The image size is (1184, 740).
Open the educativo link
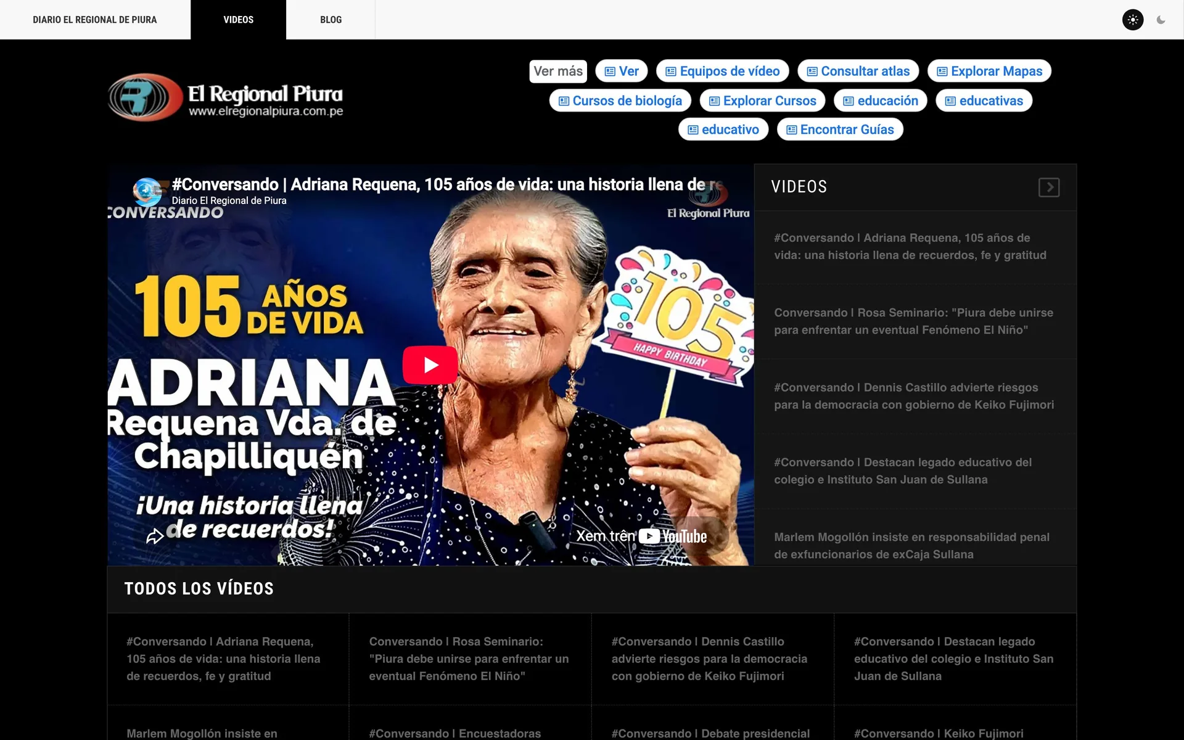pos(723,129)
